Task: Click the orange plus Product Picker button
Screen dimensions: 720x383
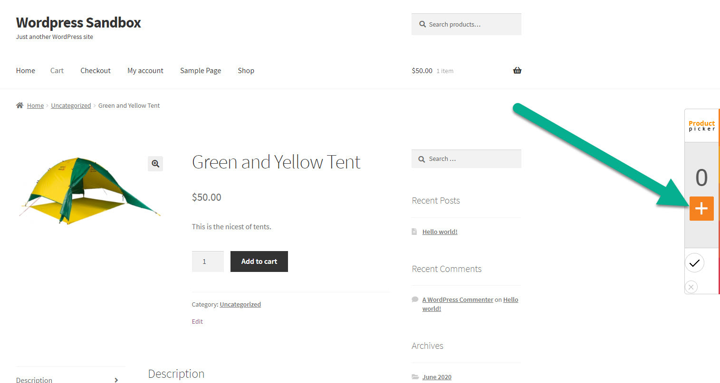Action: [x=701, y=208]
